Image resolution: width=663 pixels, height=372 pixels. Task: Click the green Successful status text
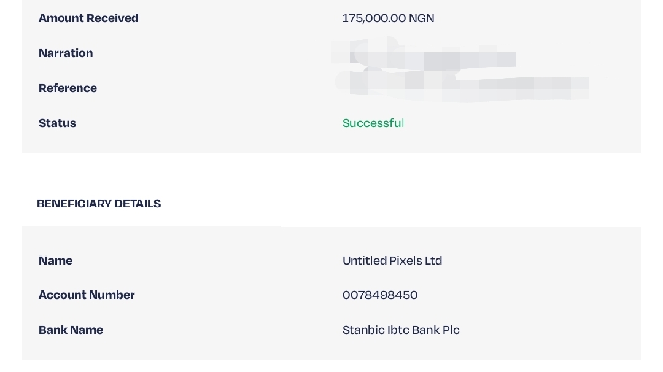click(373, 123)
